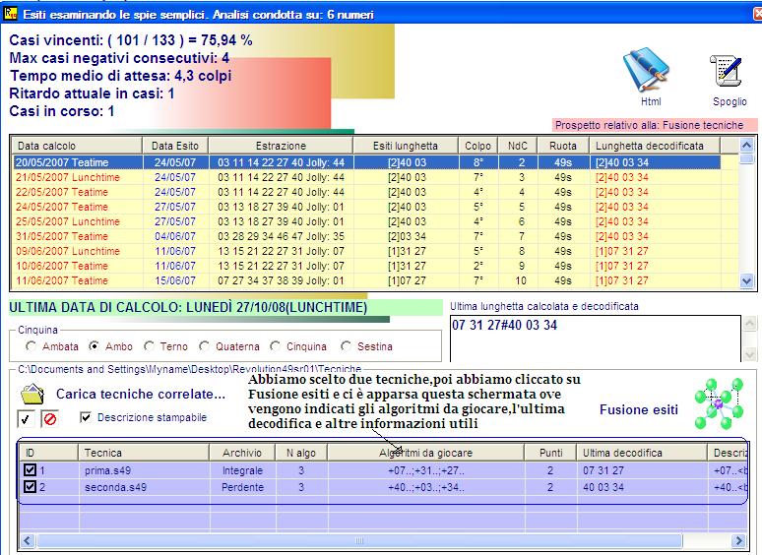Select row 22/05/2007 Teatime
Screen dimensions: 762x555
tap(366, 192)
